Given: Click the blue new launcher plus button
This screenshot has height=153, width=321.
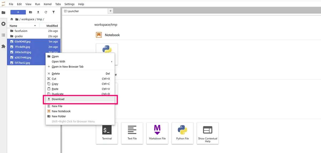Looking at the screenshot, I should point(18,12).
